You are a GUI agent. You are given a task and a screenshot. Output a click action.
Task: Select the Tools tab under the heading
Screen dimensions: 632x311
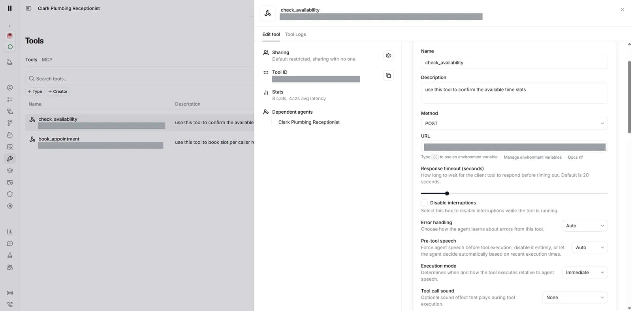point(31,60)
